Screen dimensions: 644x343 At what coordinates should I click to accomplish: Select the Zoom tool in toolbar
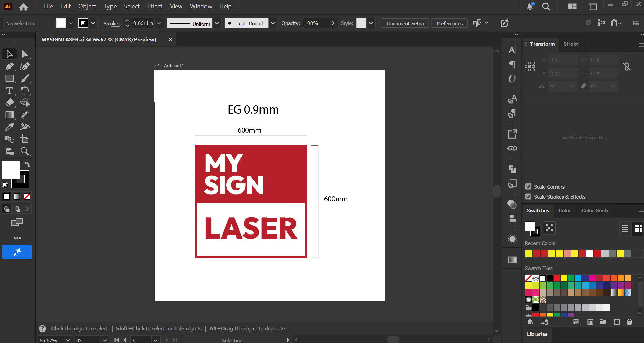coord(25,151)
